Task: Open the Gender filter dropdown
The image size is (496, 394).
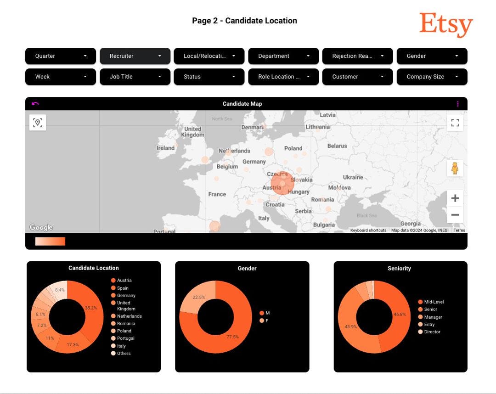Action: [432, 56]
